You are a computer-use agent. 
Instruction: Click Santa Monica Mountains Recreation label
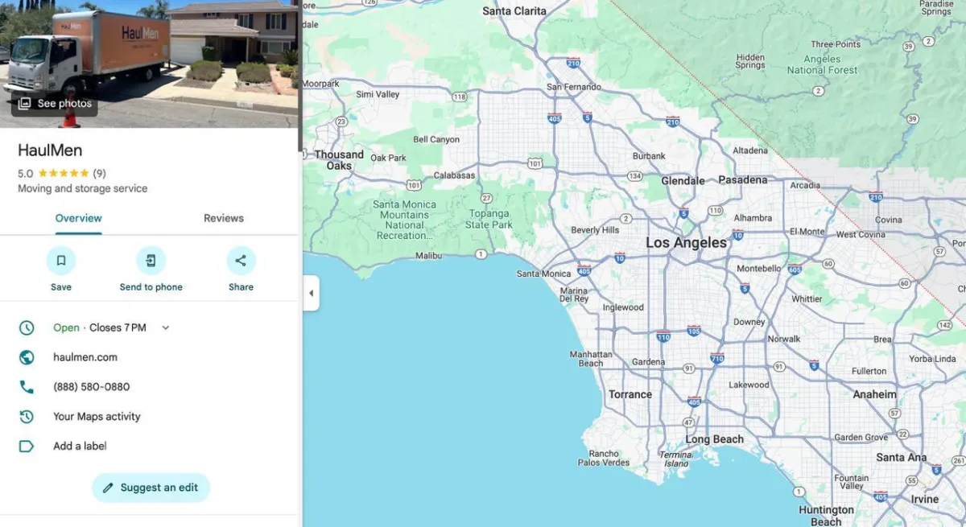404,220
